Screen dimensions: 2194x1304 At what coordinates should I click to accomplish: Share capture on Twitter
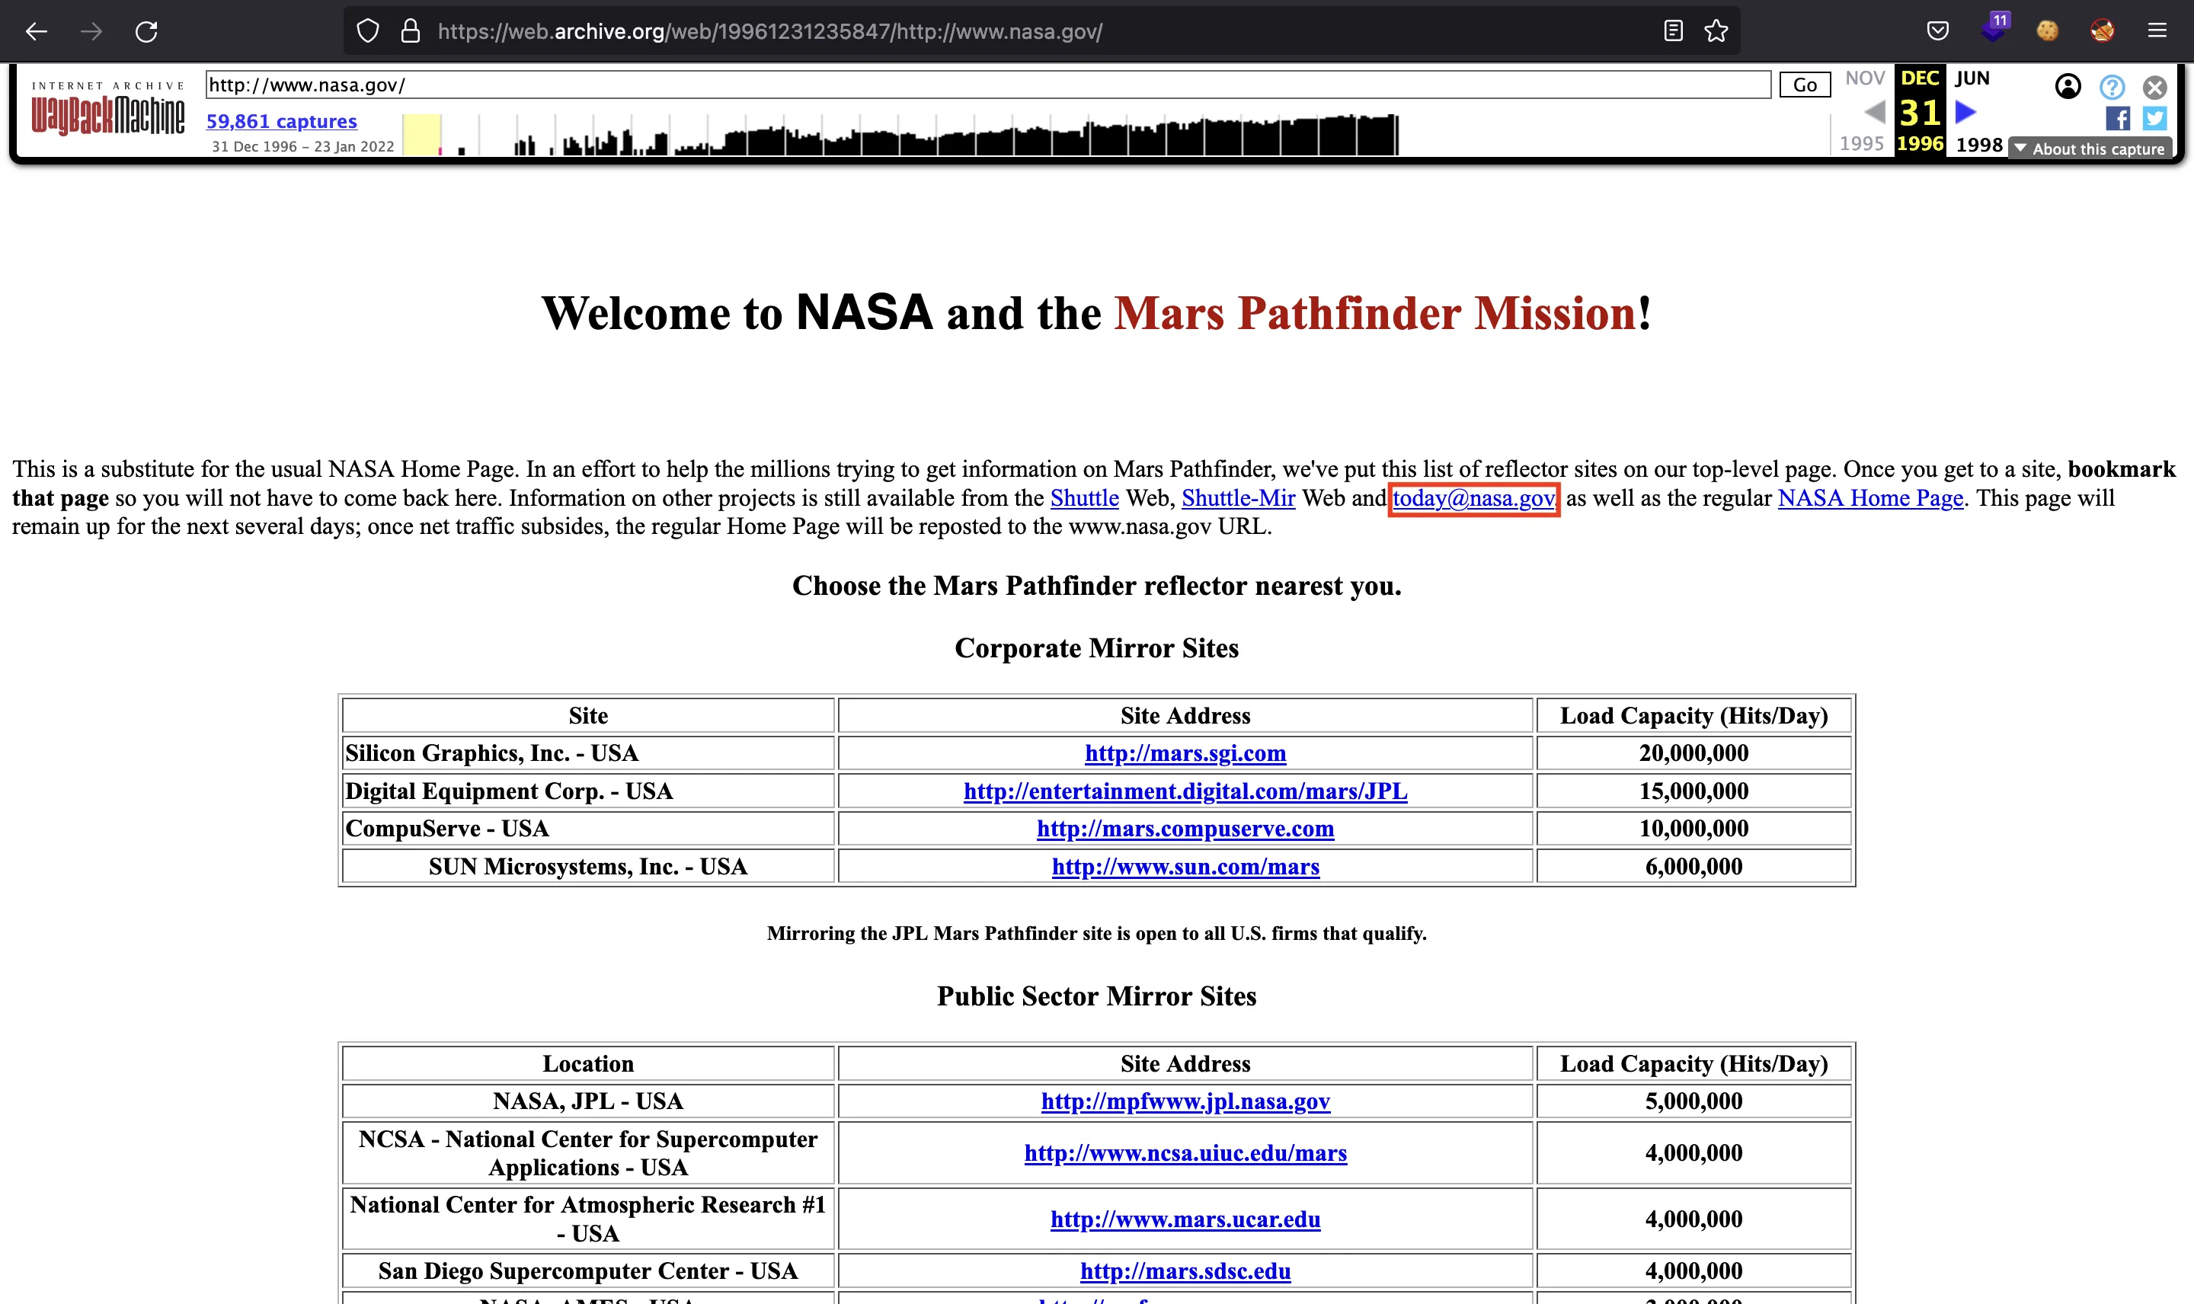tap(2154, 118)
